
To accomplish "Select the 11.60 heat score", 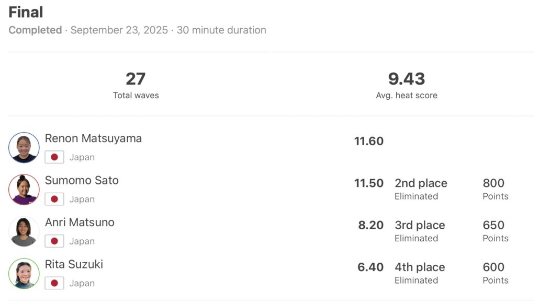I will 369,141.
